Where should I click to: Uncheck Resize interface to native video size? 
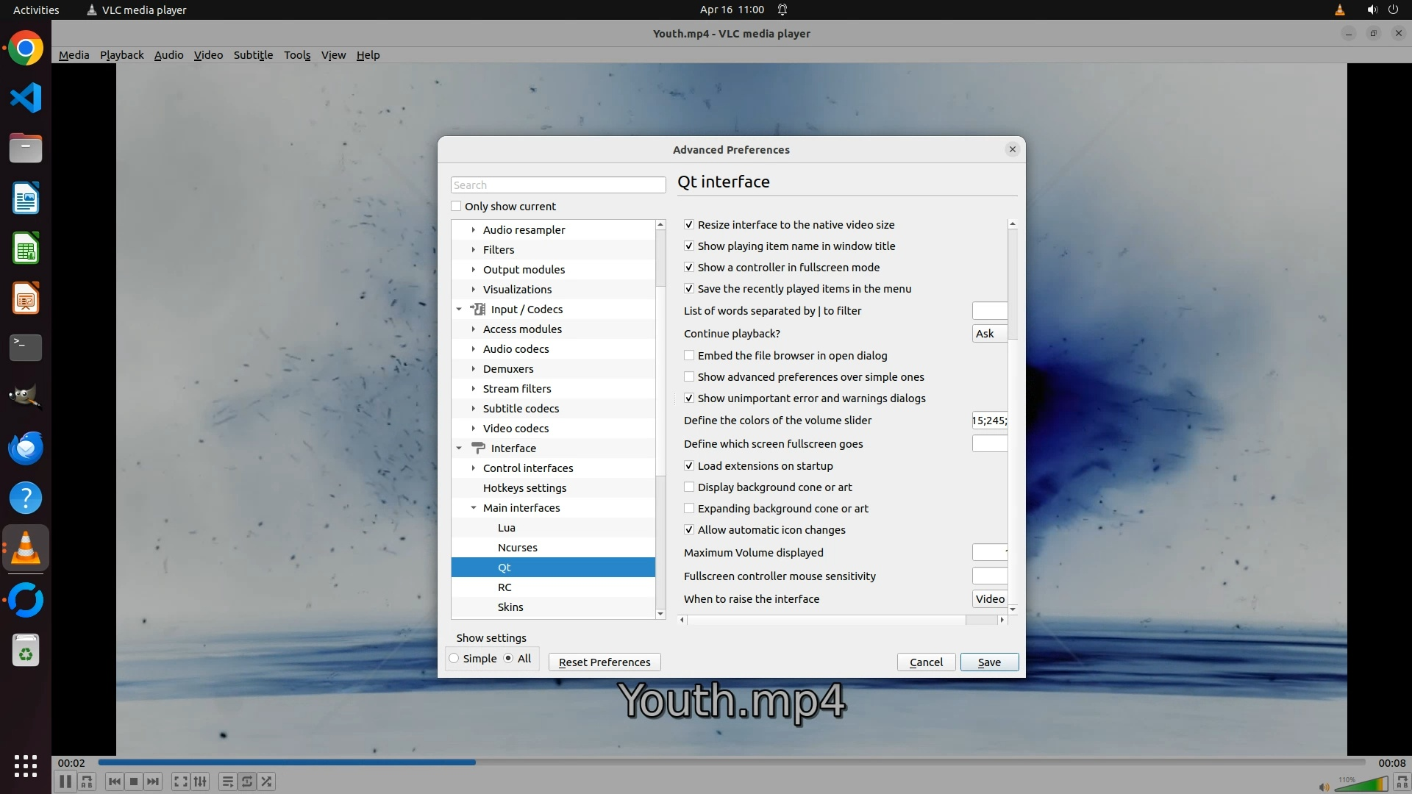(689, 225)
